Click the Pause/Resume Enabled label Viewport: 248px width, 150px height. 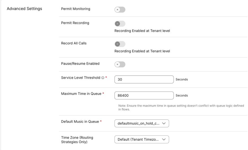[80, 64]
